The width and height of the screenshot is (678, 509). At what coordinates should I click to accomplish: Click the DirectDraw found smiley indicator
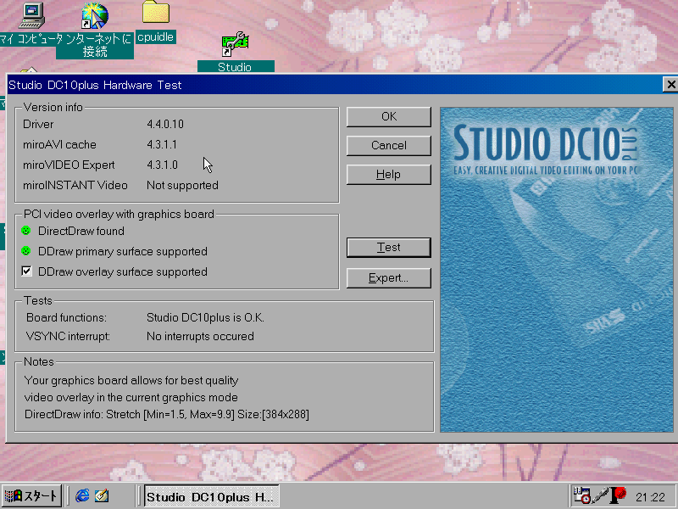(26, 231)
